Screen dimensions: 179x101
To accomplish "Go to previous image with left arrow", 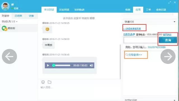I will 9,56.
